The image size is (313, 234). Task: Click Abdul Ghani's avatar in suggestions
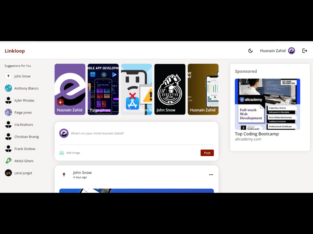pos(8,161)
